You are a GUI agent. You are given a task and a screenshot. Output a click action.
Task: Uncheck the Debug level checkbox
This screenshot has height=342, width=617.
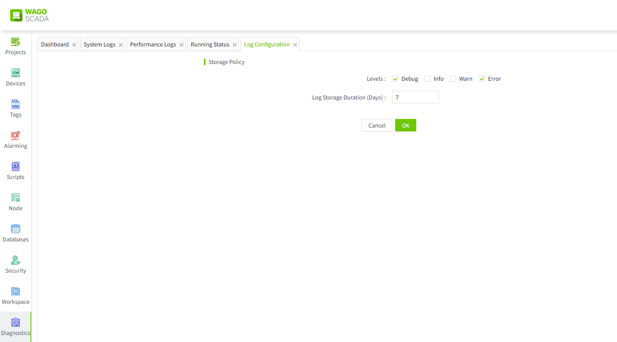(x=395, y=79)
